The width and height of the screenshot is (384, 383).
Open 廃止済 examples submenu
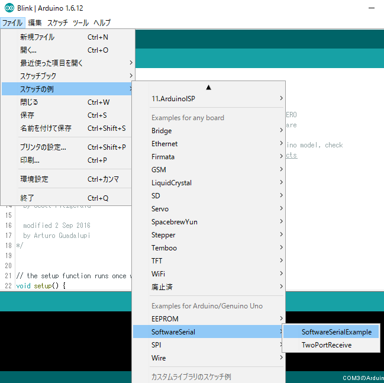tap(209, 287)
